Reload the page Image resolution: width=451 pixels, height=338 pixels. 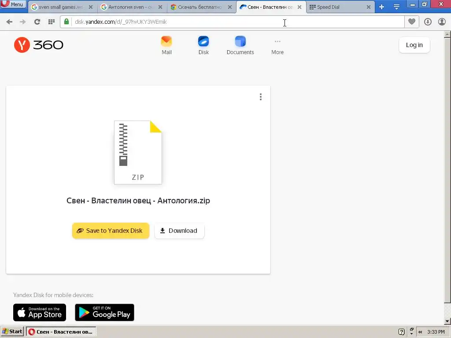[x=37, y=22]
